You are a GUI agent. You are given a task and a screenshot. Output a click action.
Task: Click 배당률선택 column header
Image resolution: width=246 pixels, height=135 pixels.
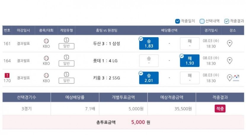point(169,30)
